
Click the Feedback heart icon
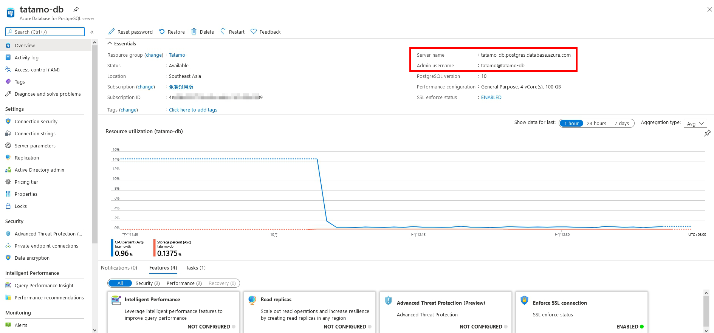point(254,31)
